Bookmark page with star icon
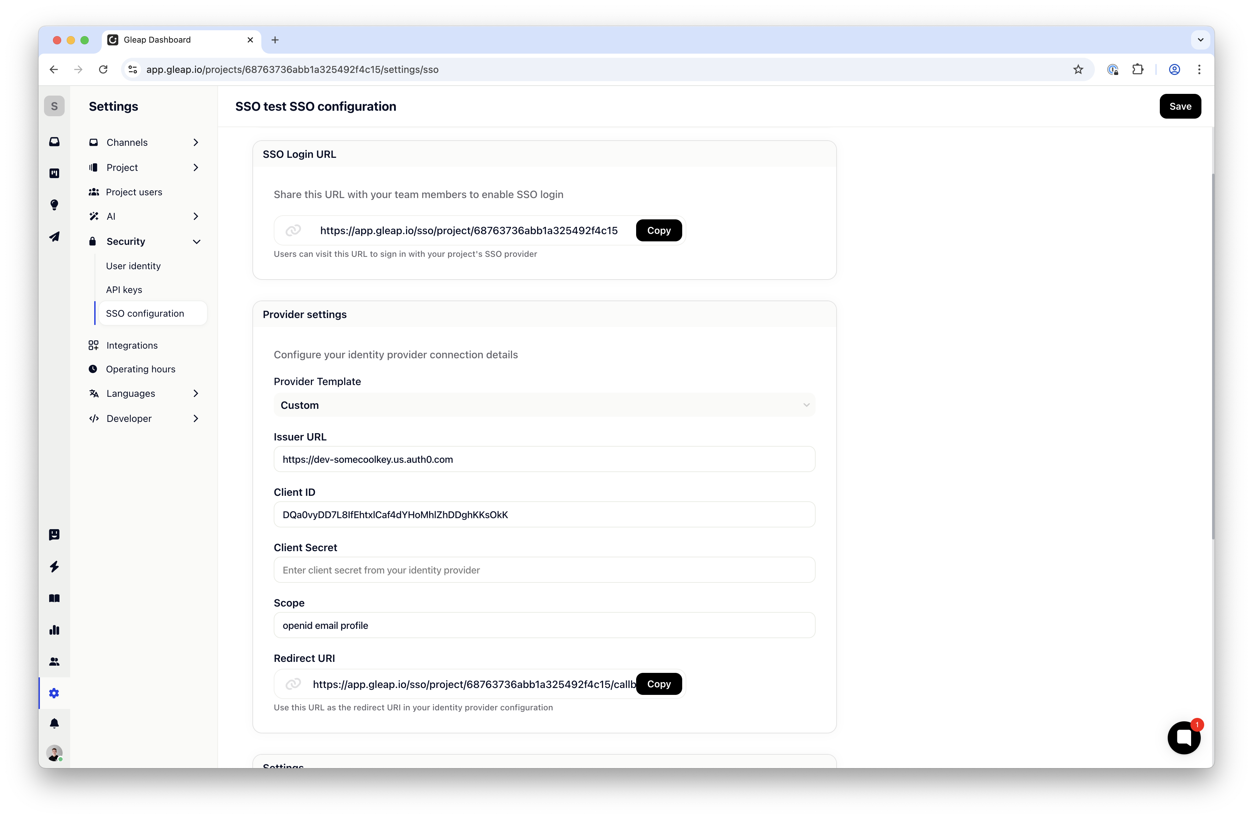Image resolution: width=1253 pixels, height=819 pixels. [1078, 69]
